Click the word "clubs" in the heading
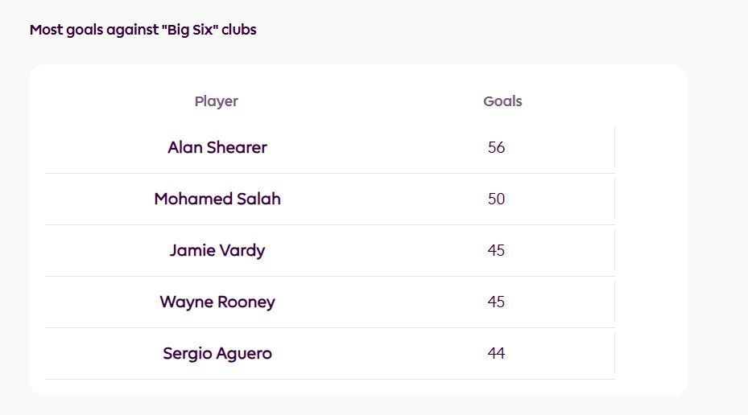The height and width of the screenshot is (415, 748). [241, 31]
